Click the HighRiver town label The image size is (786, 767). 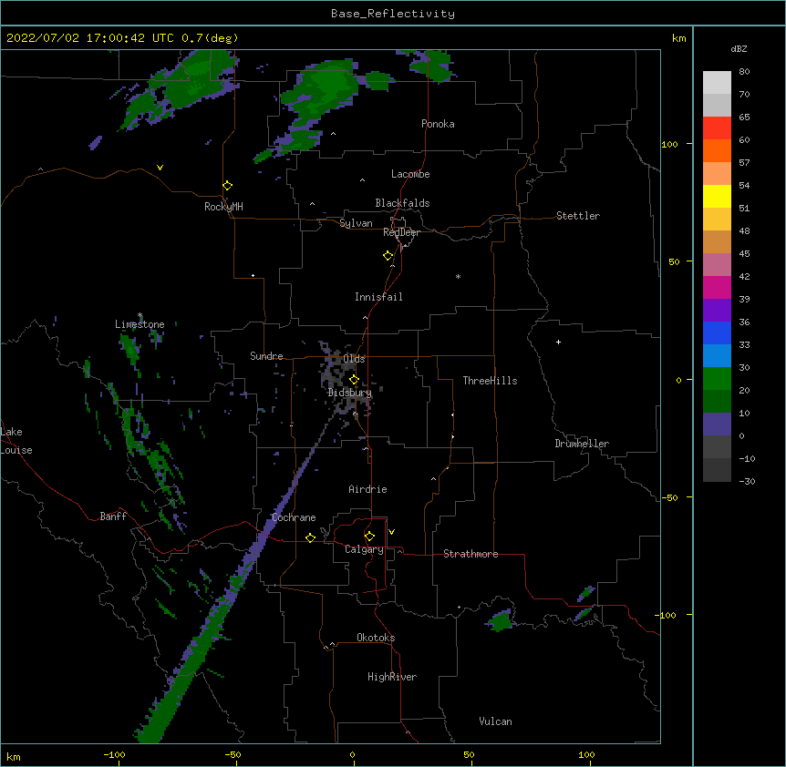[392, 677]
